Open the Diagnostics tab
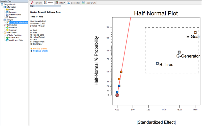Image resolution: width=202 pixels, height=126 pixels. (73, 3)
